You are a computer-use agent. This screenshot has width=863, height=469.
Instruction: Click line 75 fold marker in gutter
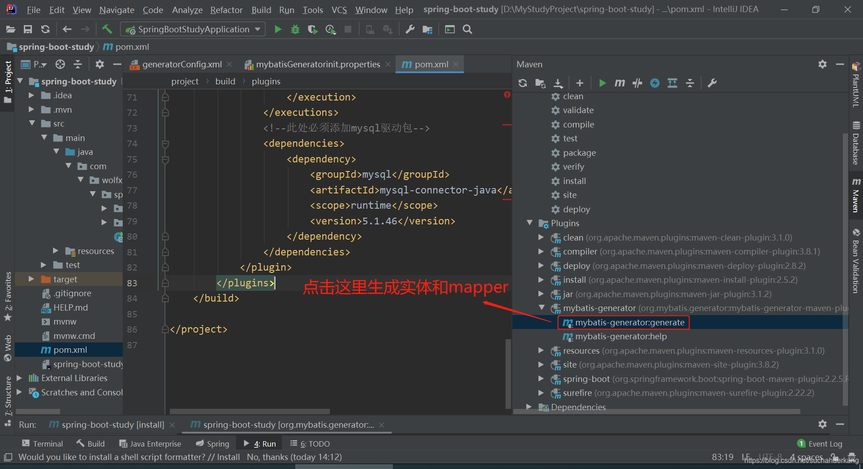pyautogui.click(x=165, y=159)
